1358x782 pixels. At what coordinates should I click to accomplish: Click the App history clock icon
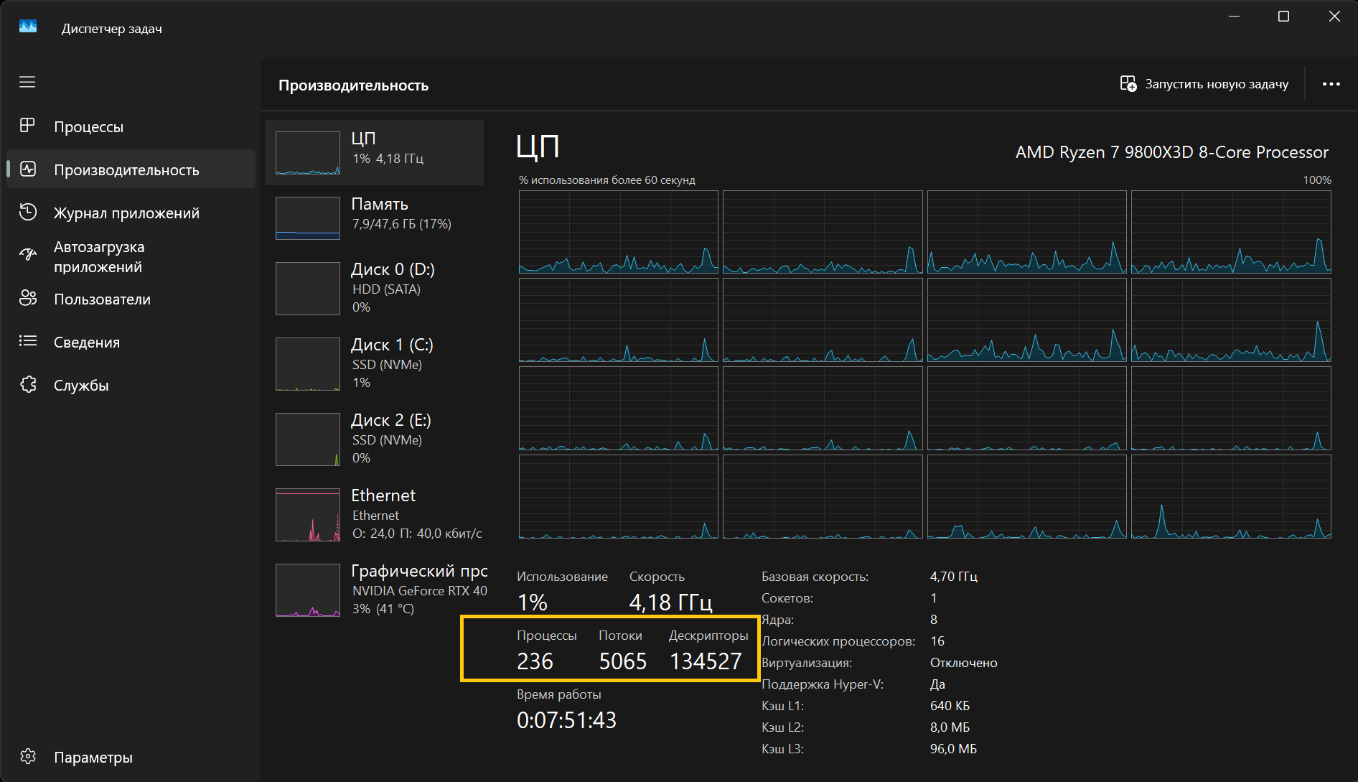click(28, 212)
